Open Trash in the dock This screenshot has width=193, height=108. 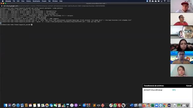[x=187, y=105]
